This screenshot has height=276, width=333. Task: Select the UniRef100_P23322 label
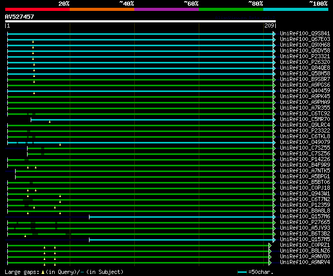[305, 130]
